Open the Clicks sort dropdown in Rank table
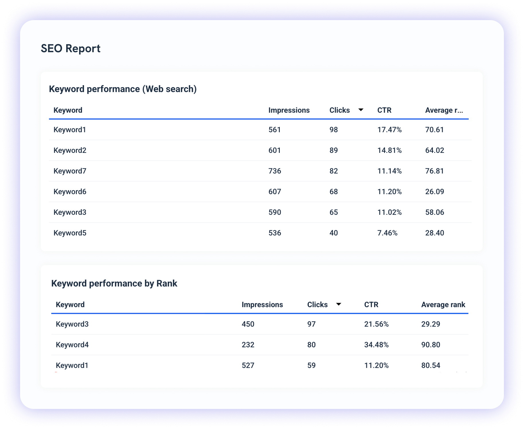 click(x=339, y=304)
